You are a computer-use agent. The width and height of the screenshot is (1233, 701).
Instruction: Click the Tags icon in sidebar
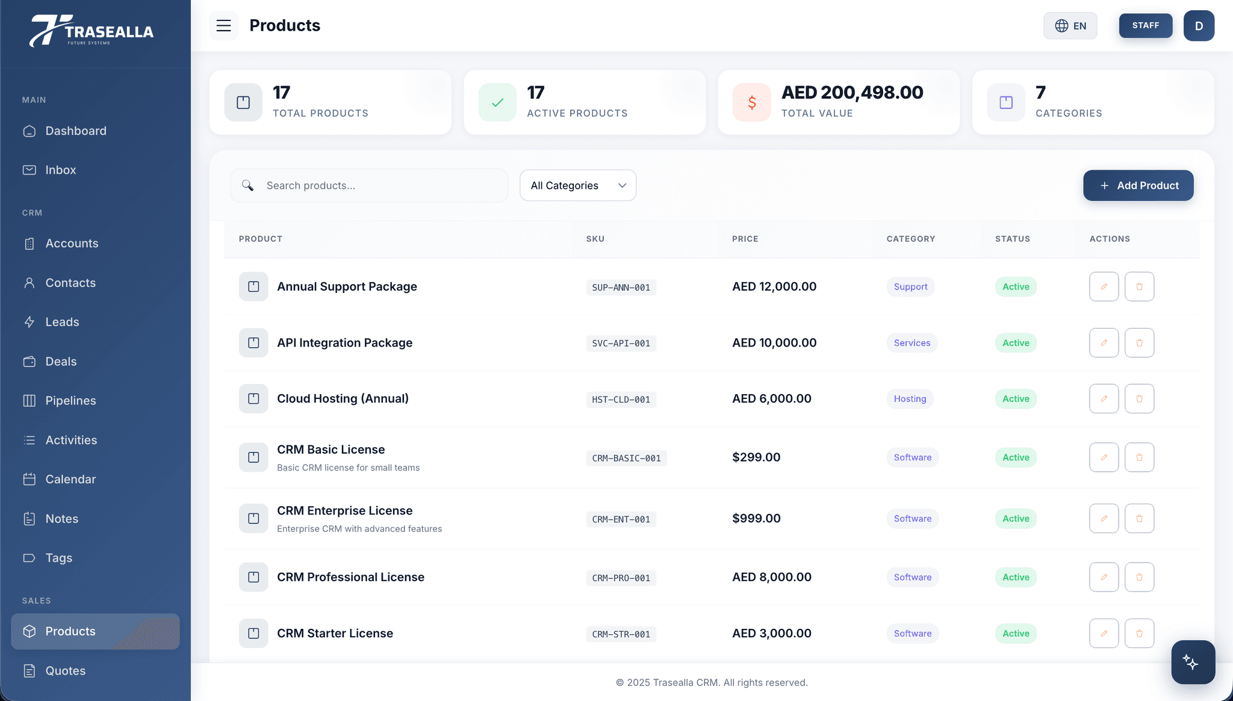pyautogui.click(x=30, y=558)
